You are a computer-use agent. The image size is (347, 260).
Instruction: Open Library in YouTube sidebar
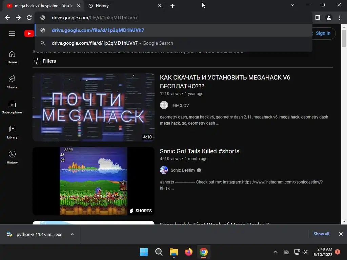pyautogui.click(x=12, y=132)
